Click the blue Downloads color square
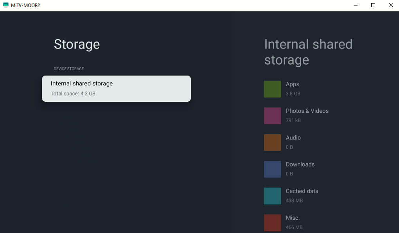This screenshot has height=233, width=399. (x=272, y=169)
